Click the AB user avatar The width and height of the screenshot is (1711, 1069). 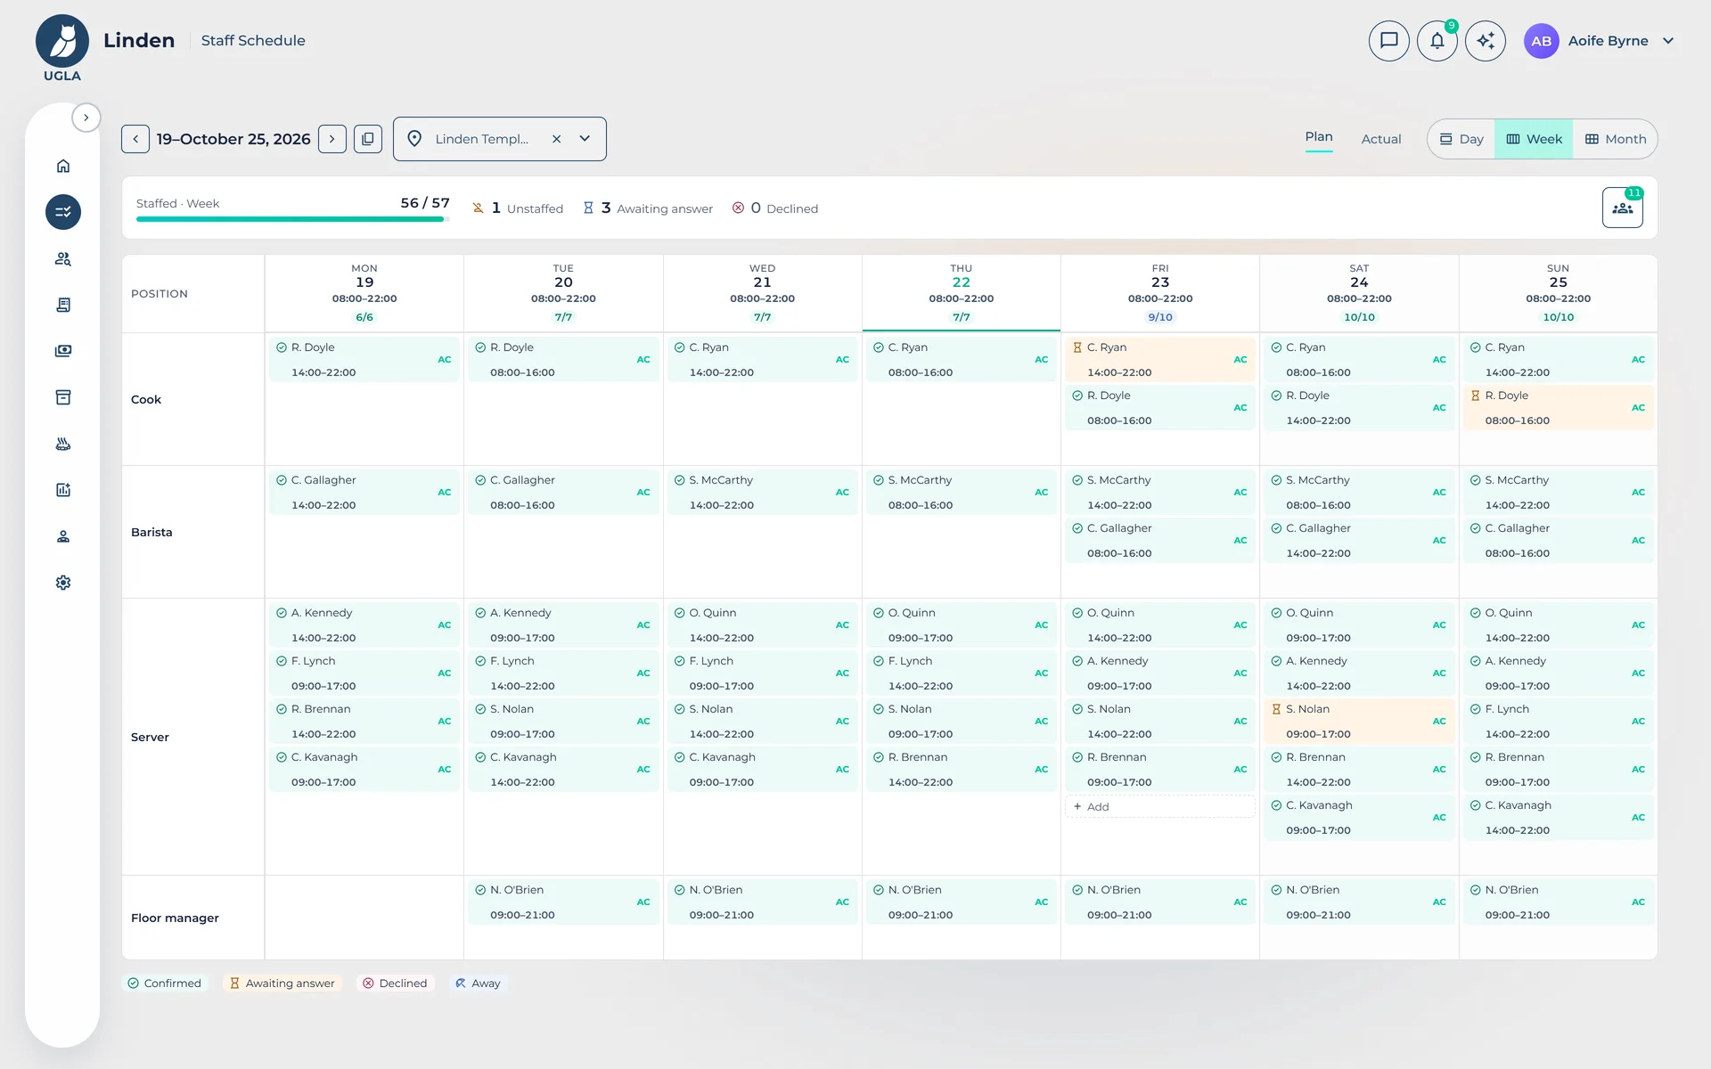click(1541, 41)
